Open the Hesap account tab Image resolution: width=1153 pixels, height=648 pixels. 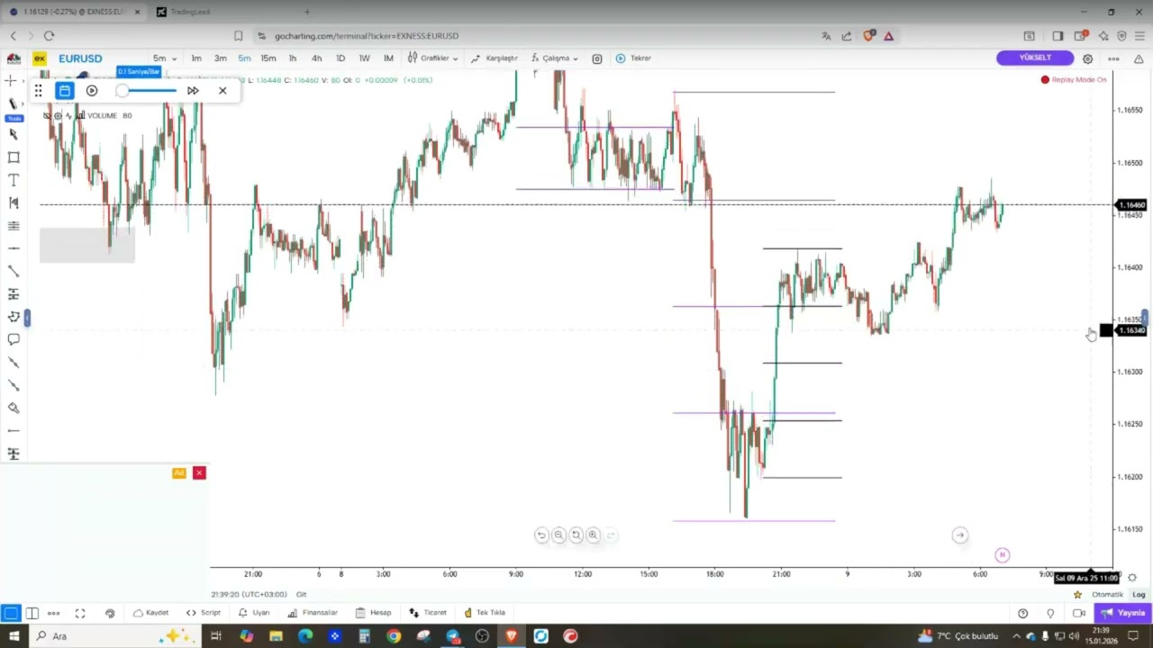(x=373, y=613)
